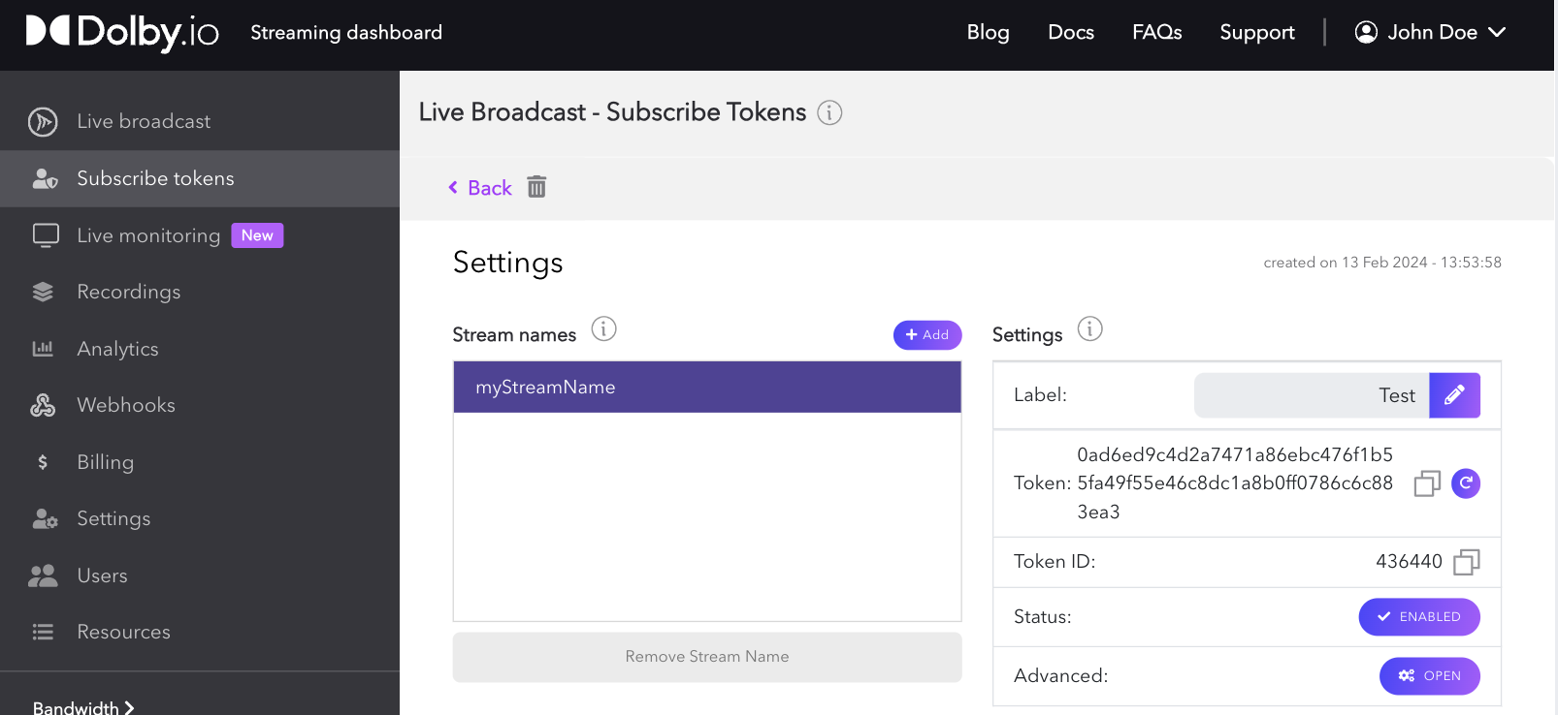Image resolution: width=1558 pixels, height=715 pixels.
Task: Expand the Bandwidth section in sidebar
Action: [x=83, y=707]
